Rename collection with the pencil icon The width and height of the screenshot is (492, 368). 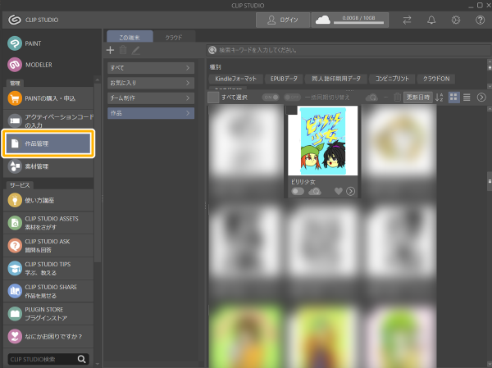click(135, 50)
